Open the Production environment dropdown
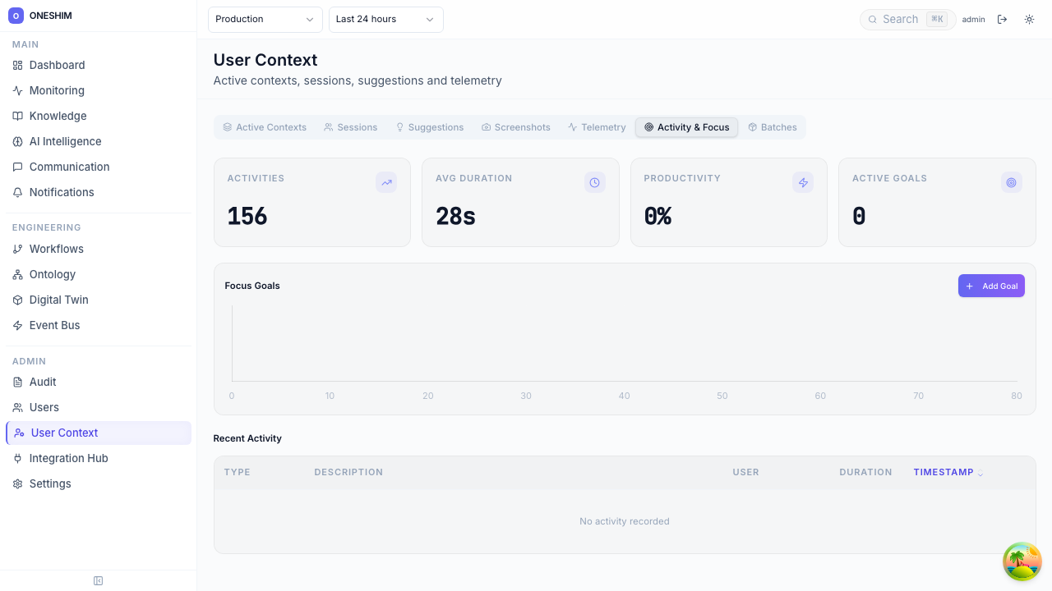 [265, 20]
